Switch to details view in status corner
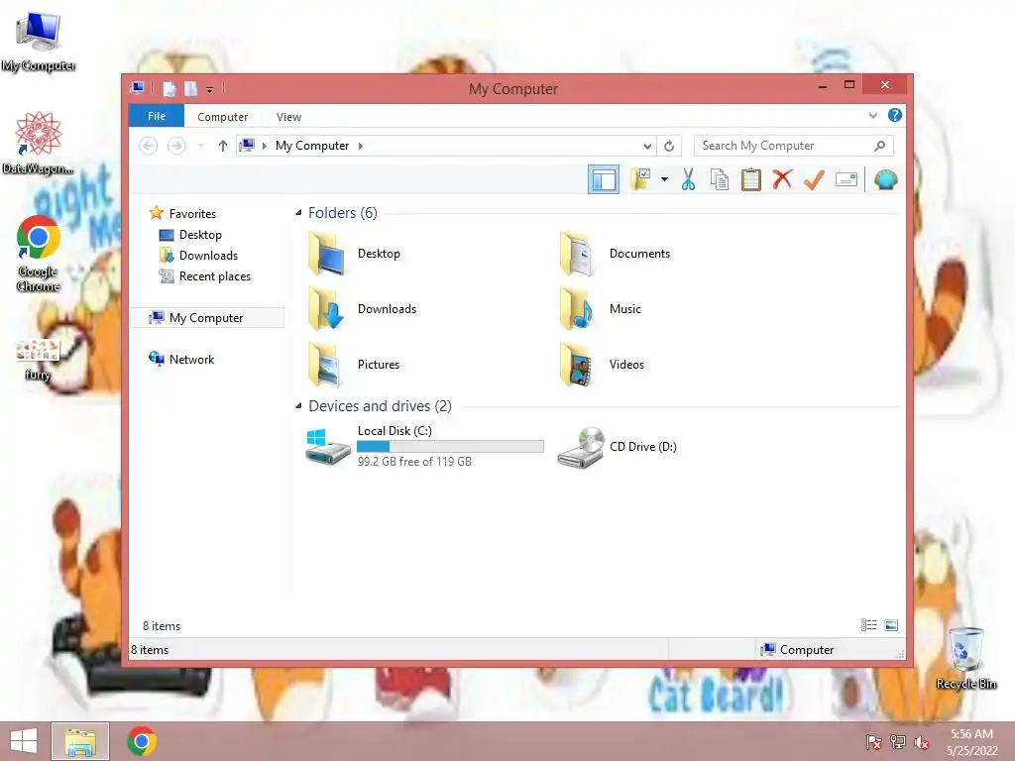1015x761 pixels. 868,624
